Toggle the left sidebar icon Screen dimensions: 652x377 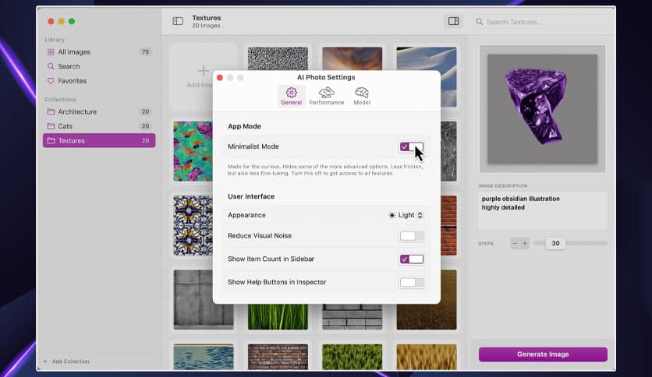pos(178,21)
